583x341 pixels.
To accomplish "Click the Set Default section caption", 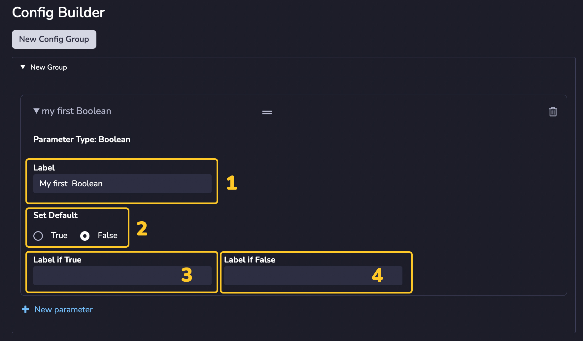I will click(x=55, y=215).
